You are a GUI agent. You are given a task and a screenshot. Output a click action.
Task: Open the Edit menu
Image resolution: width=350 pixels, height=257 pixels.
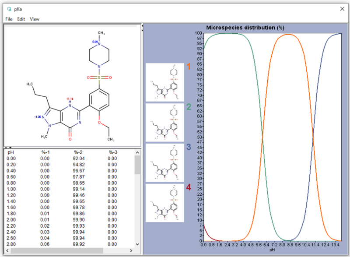click(x=21, y=19)
